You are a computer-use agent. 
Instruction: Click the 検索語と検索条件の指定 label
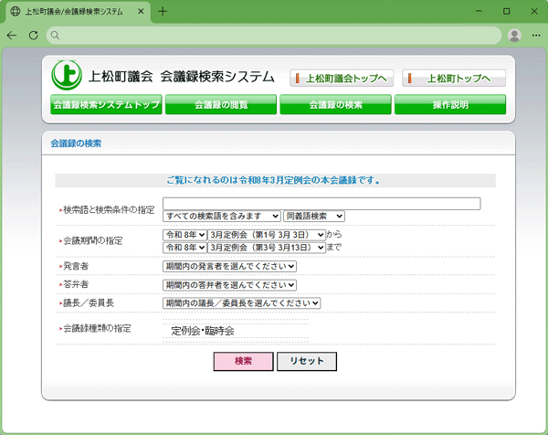pyautogui.click(x=107, y=210)
